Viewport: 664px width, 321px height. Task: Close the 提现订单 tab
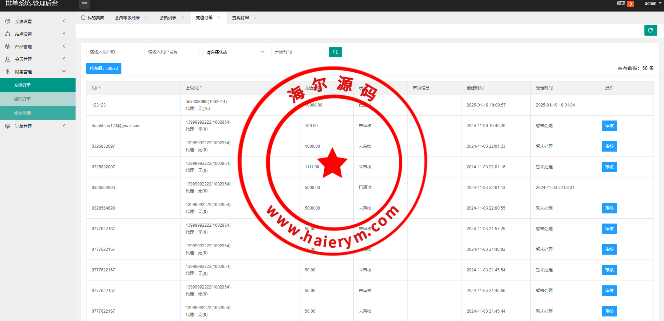point(255,18)
